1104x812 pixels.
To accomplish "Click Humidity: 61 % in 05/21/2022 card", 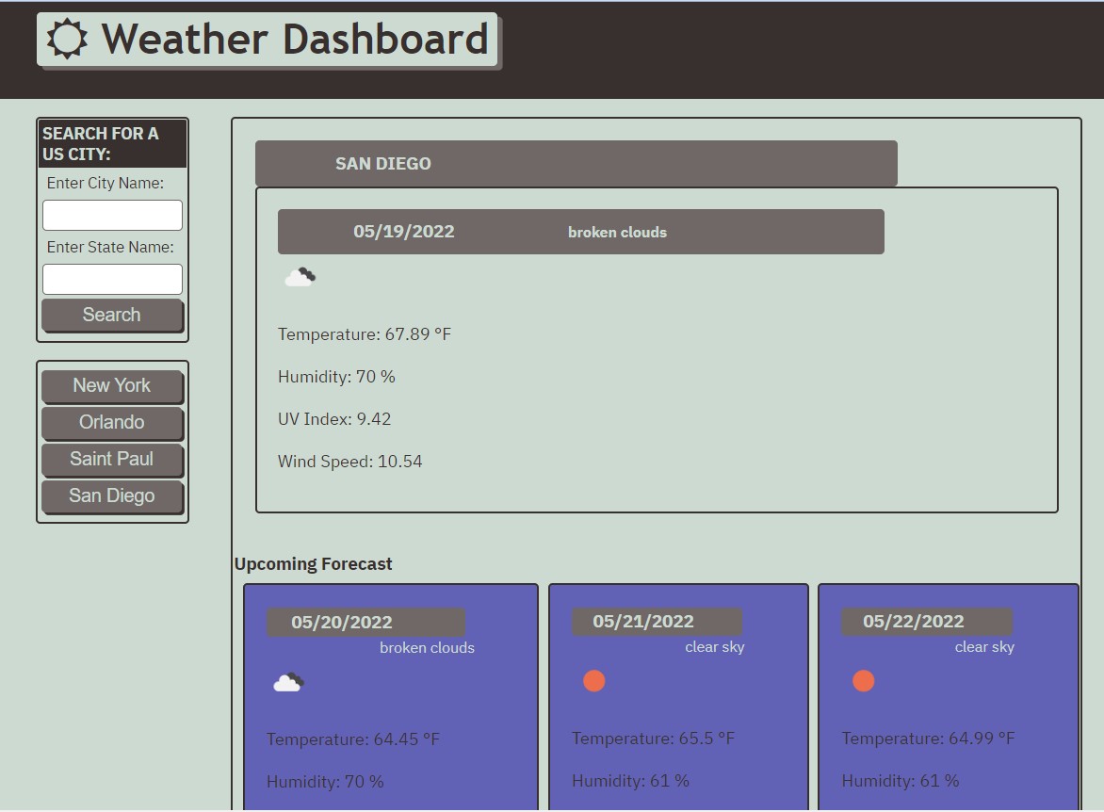I will click(631, 781).
